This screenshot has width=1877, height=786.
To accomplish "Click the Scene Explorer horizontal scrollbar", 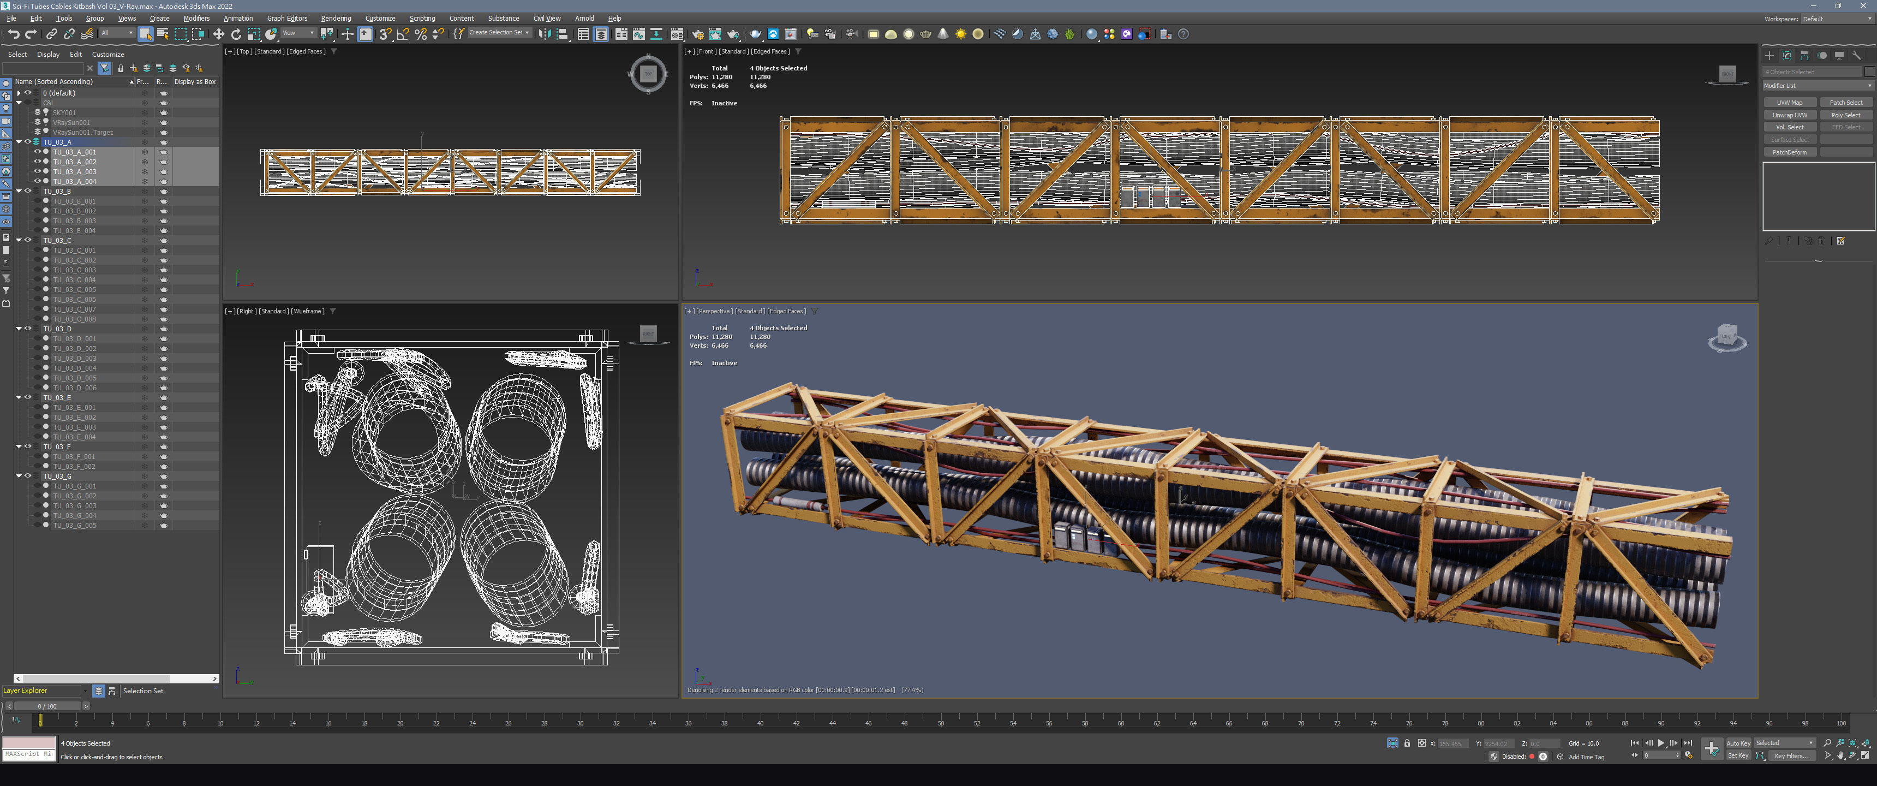I will point(117,678).
